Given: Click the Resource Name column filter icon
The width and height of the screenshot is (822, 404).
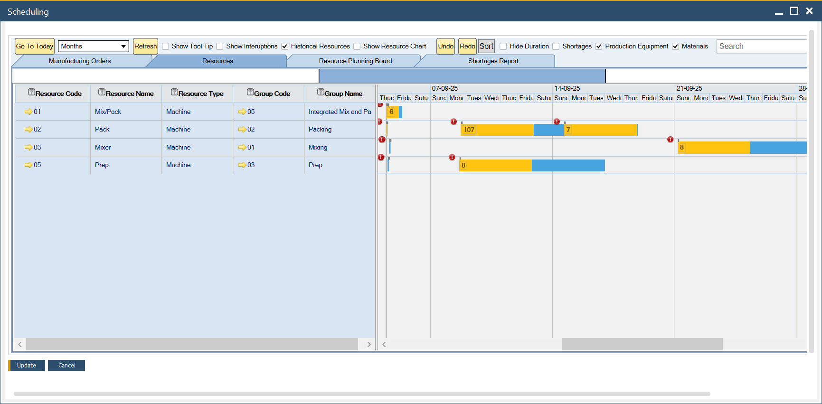Looking at the screenshot, I should pyautogui.click(x=102, y=92).
